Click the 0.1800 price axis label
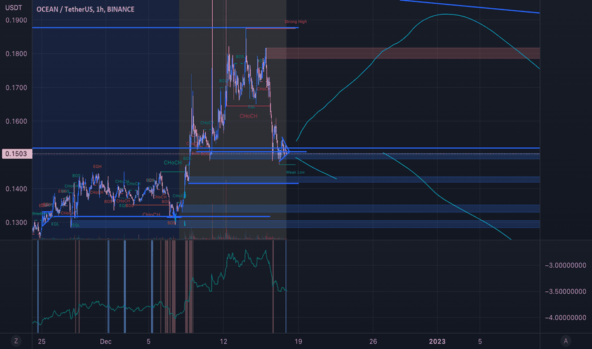This screenshot has width=592, height=349. tap(17, 54)
